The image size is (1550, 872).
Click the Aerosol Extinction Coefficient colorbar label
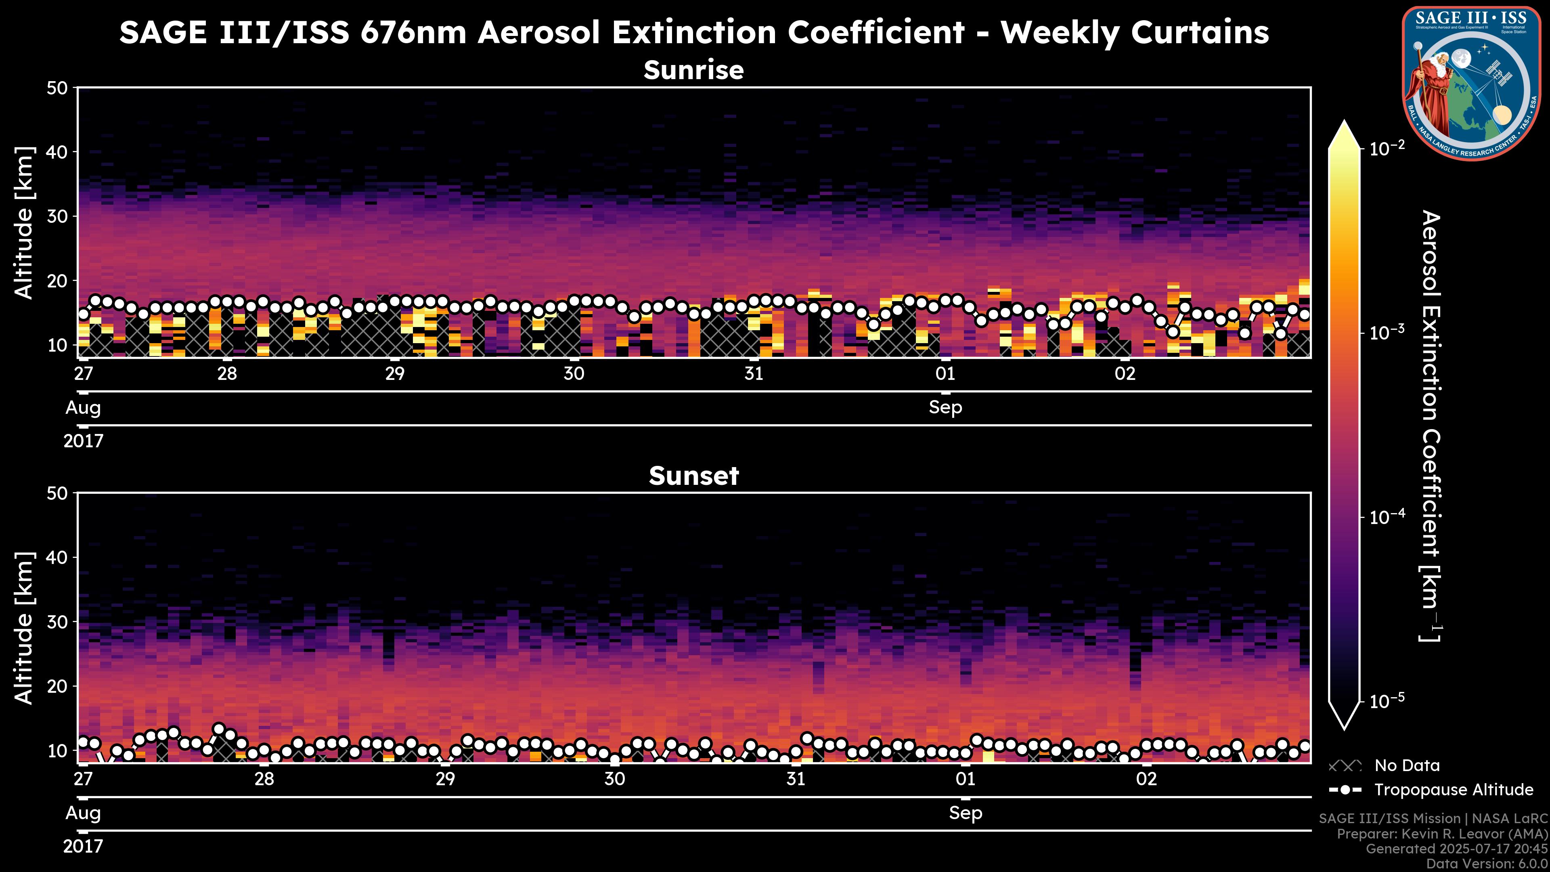[1430, 426]
